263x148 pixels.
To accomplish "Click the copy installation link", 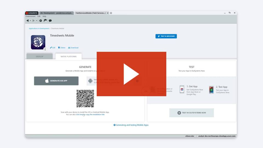I will [x=90, y=115].
